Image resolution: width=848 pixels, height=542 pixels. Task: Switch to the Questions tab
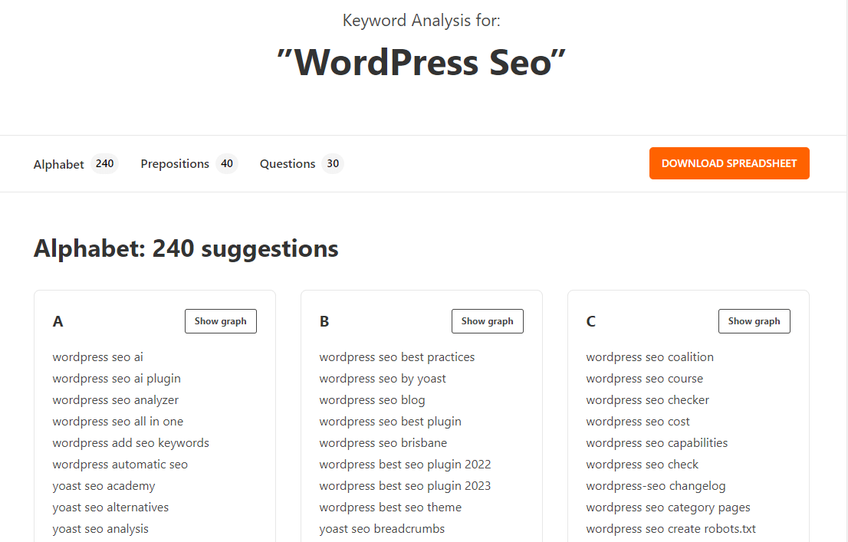coord(288,163)
